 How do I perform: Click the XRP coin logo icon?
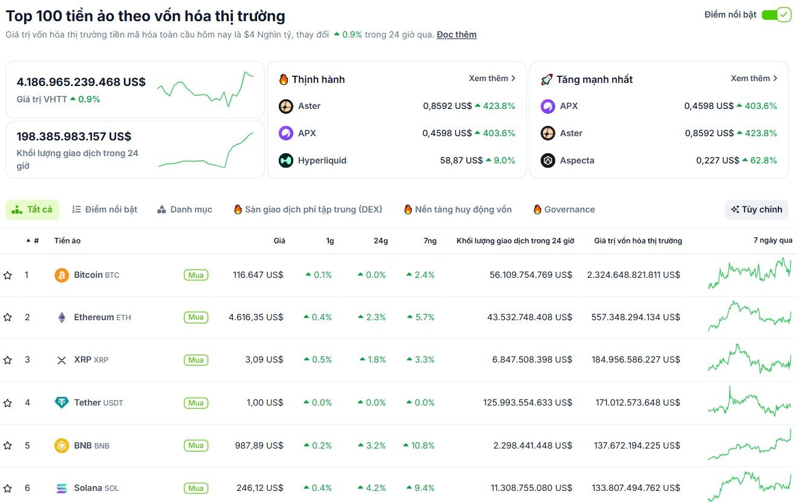(x=61, y=360)
